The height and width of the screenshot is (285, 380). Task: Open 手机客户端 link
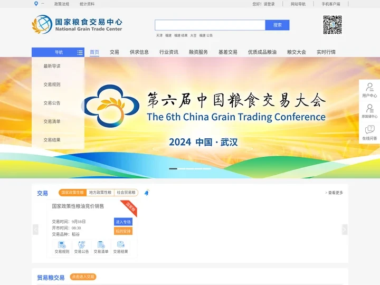(331, 4)
